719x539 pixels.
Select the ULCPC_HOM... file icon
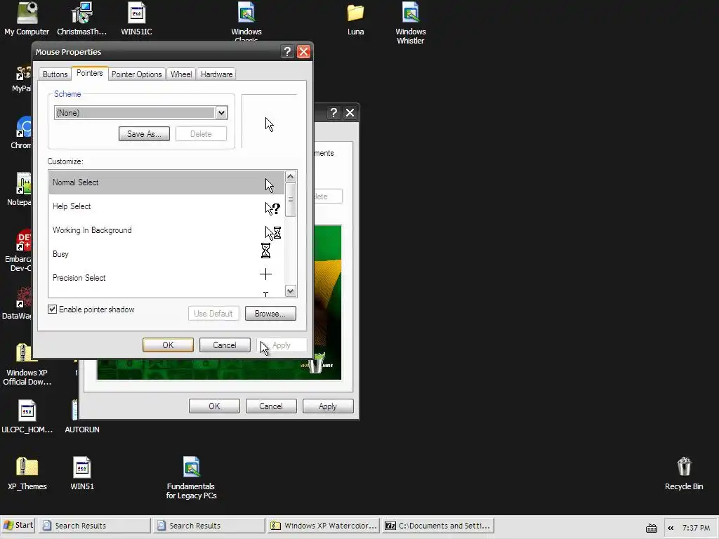click(x=27, y=416)
